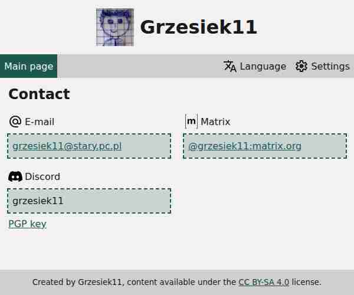Open the Main page tab
The width and height of the screenshot is (354, 295).
point(28,66)
